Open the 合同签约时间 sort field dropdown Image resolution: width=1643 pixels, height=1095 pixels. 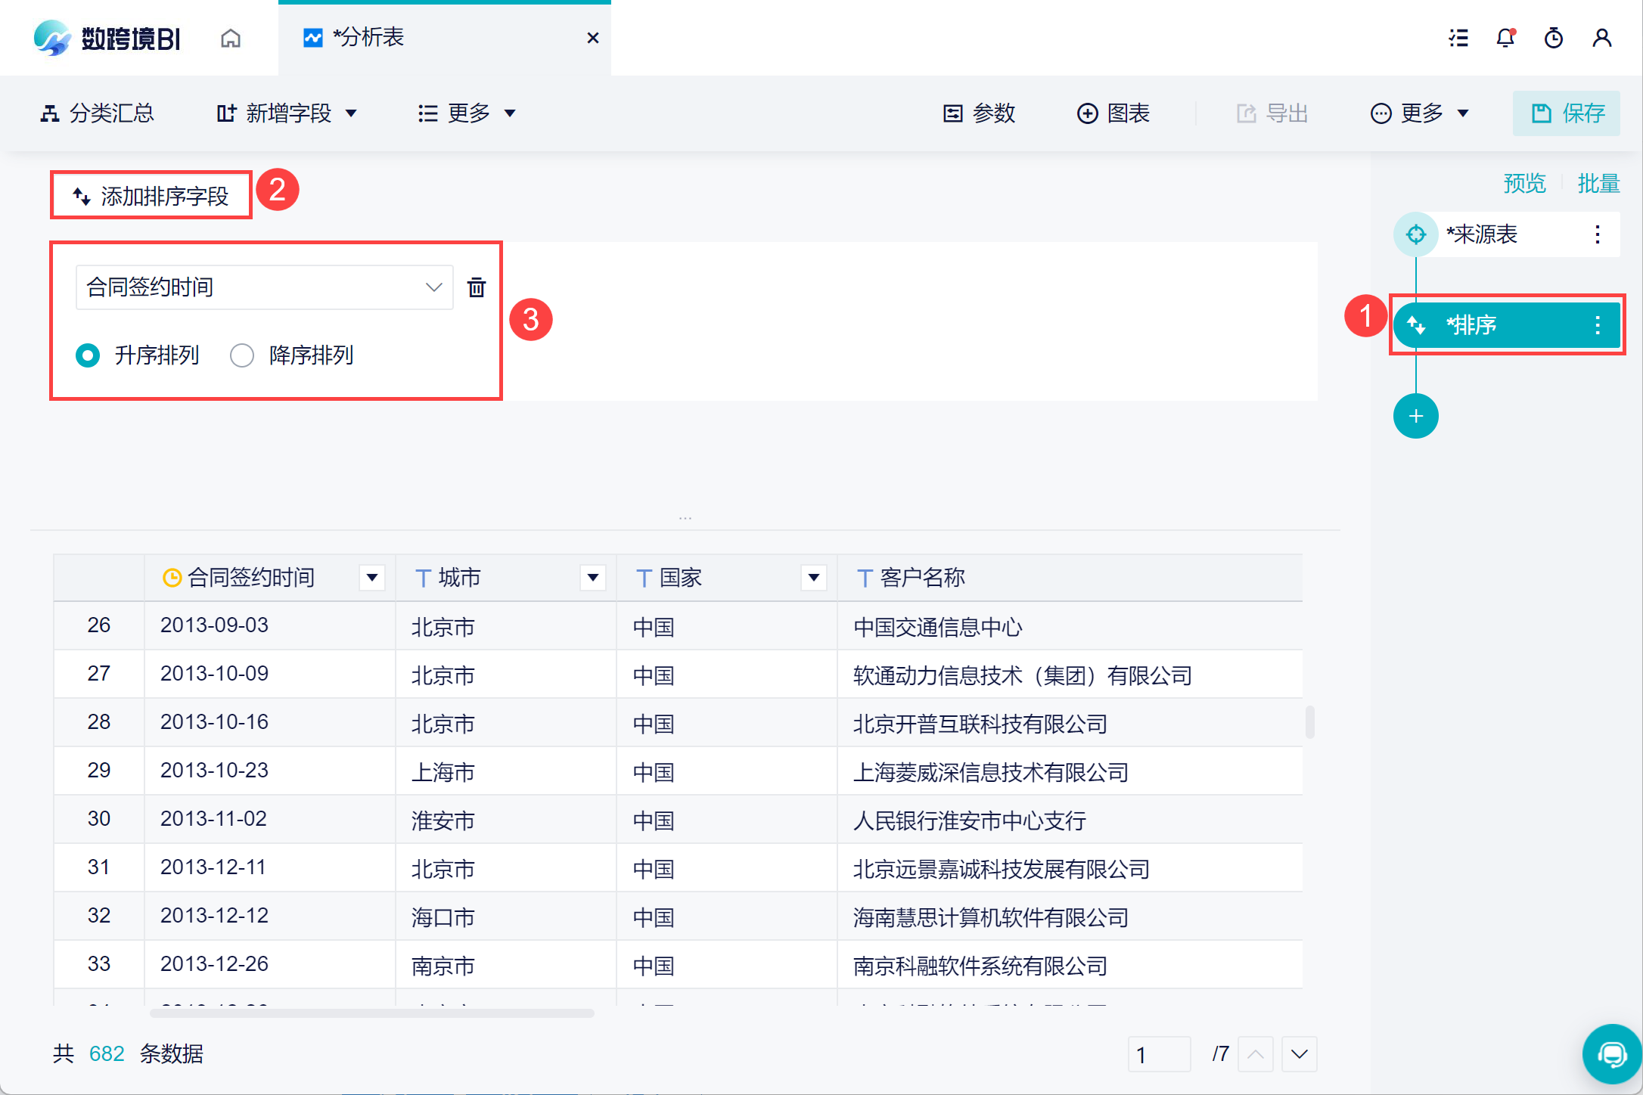click(x=265, y=287)
